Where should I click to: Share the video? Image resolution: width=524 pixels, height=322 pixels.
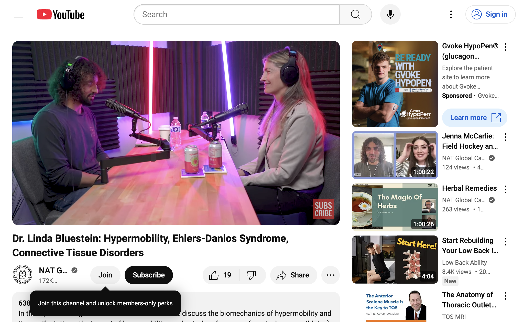tap(293, 275)
